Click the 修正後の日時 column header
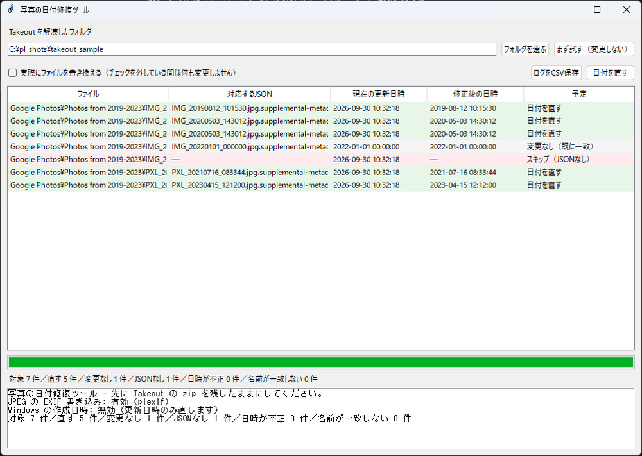This screenshot has width=642, height=456. (475, 94)
